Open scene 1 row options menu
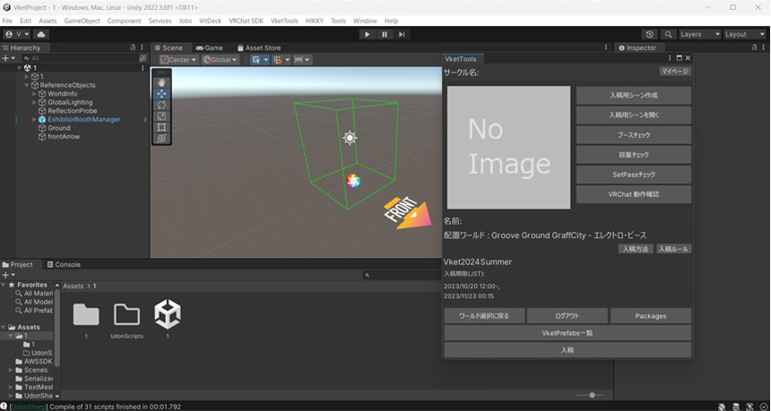This screenshot has width=771, height=411. [143, 68]
